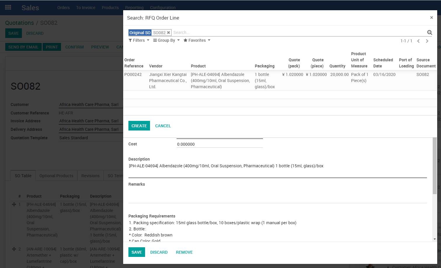Open the Products menu
The width and height of the screenshot is (441, 268).
tap(110, 8)
